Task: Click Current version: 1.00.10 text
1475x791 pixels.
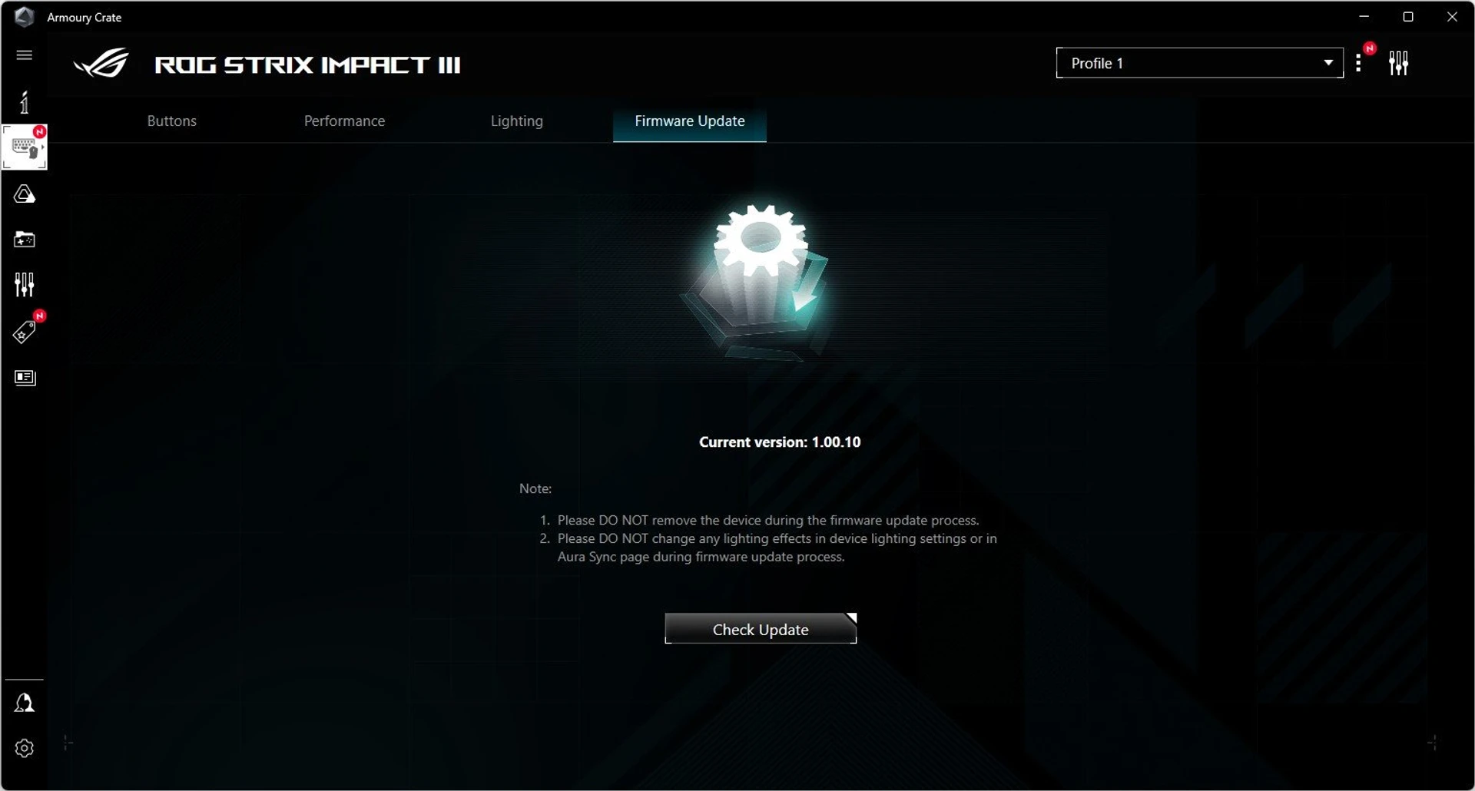Action: coord(780,442)
